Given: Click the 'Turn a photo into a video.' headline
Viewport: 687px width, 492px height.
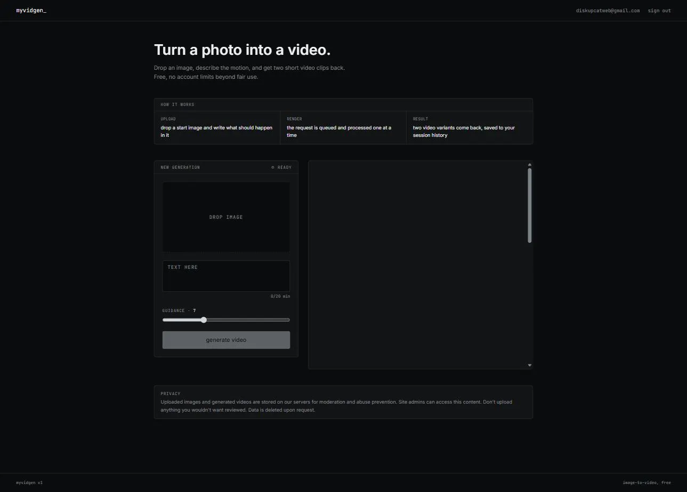Looking at the screenshot, I should (x=243, y=50).
